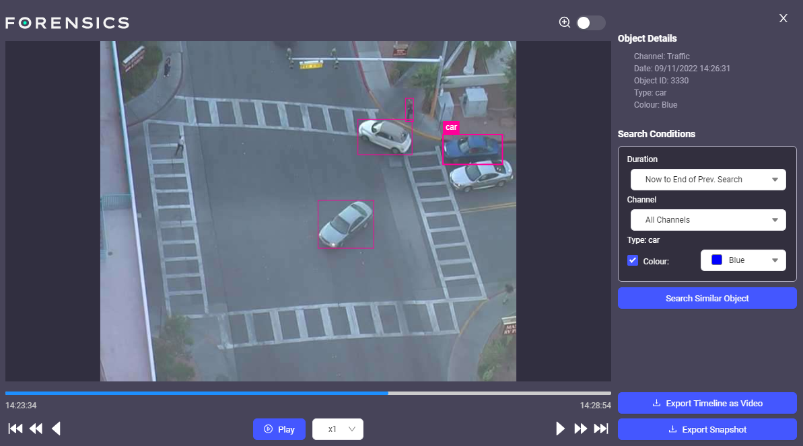Click Export Snapshot button
The height and width of the screenshot is (446, 803).
click(x=707, y=429)
